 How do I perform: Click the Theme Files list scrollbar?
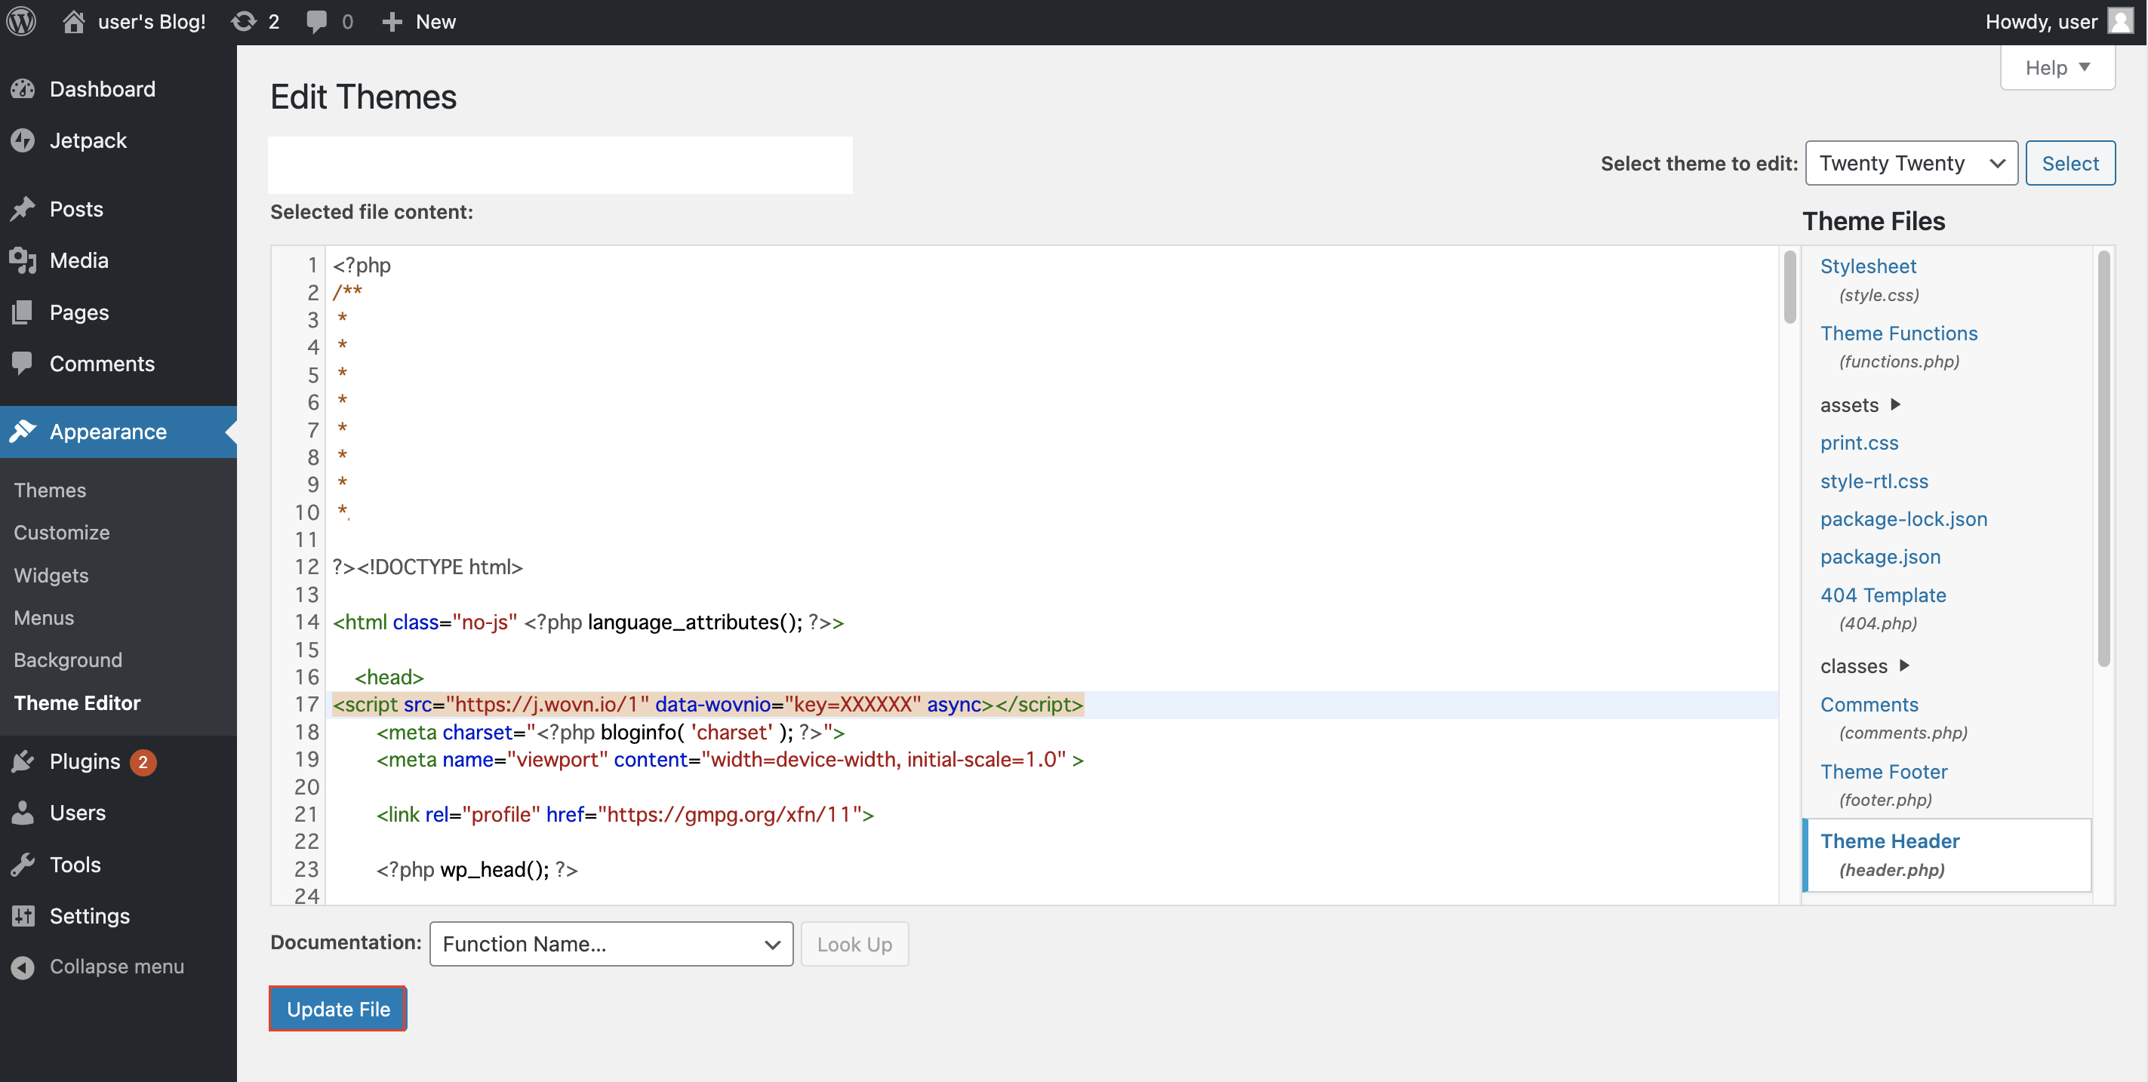[2103, 458]
